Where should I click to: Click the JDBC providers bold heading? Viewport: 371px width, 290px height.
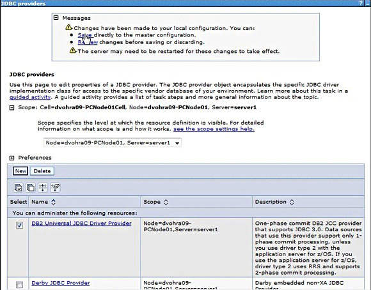[32, 75]
